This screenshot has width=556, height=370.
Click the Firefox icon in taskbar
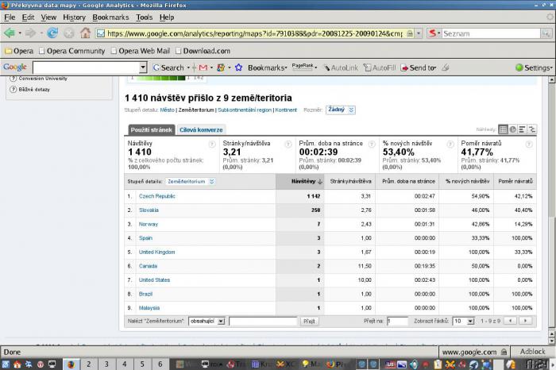(71, 364)
